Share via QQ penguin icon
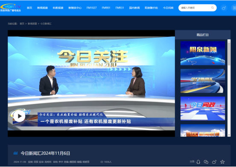Viewport: 236px width, 167px height. 198,162
